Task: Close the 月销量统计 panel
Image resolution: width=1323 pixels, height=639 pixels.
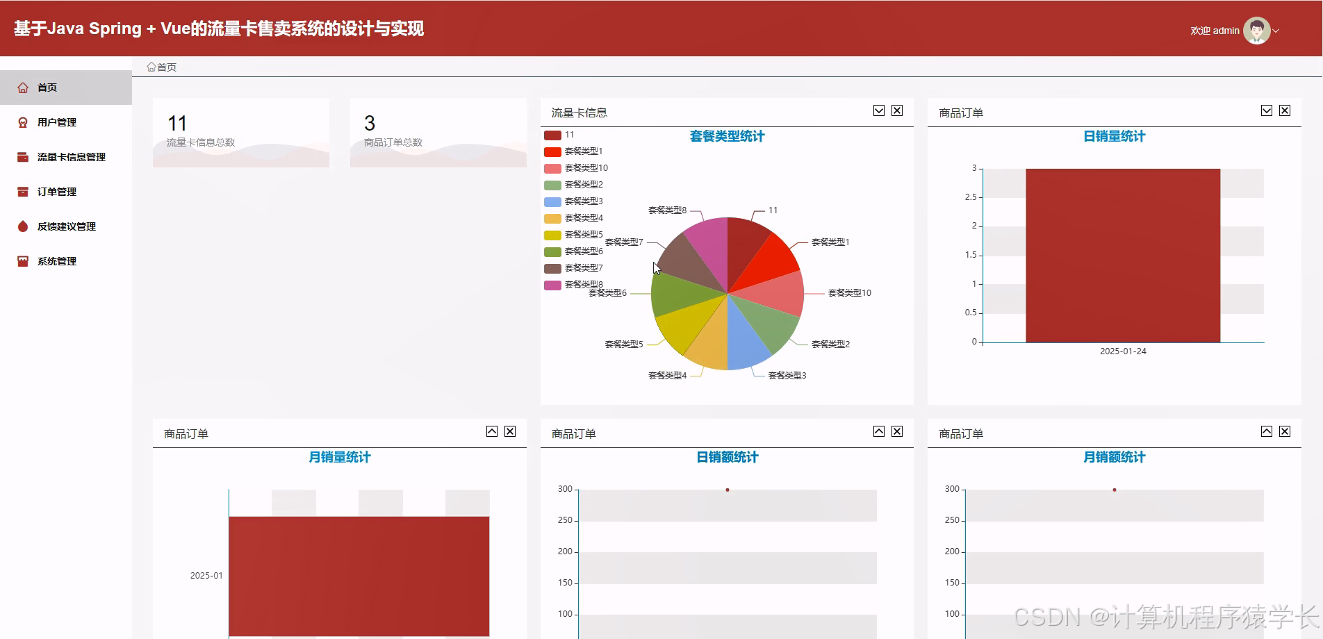Action: click(510, 431)
